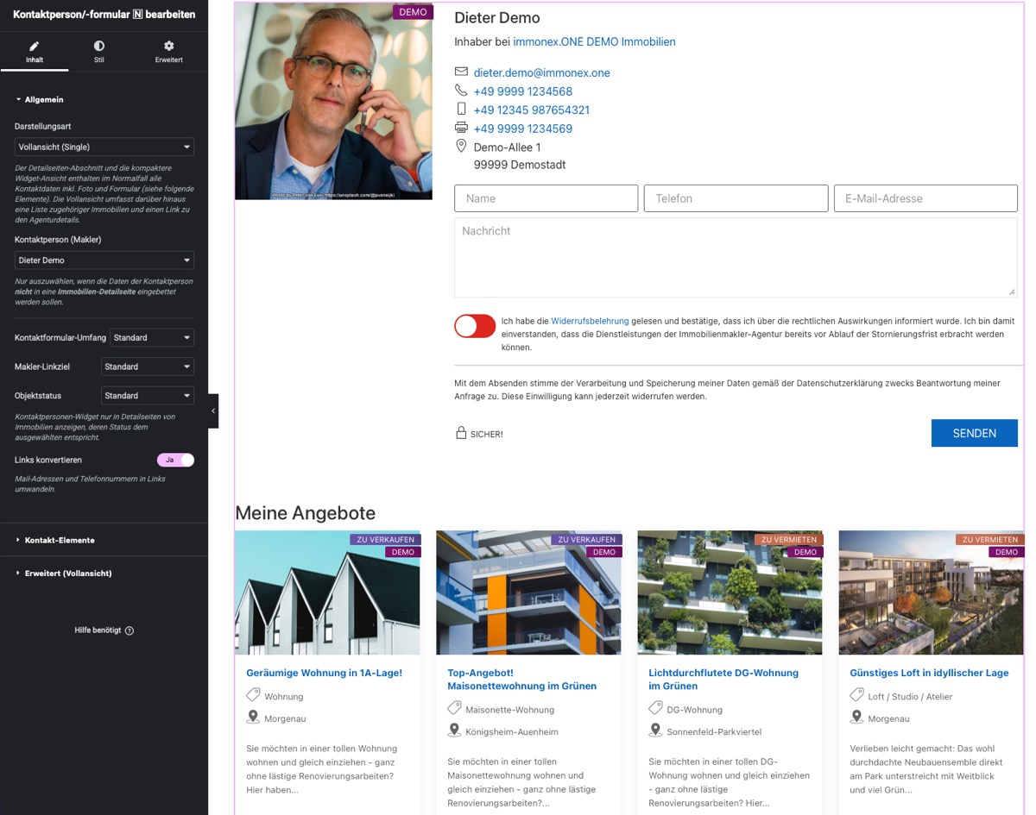Click the DEMO badge on portrait photo
The height and width of the screenshot is (815, 1036).
tap(412, 12)
